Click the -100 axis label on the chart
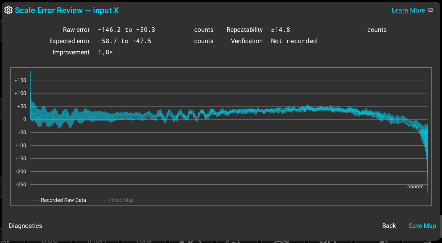This screenshot has height=243, width=442. coord(21,146)
